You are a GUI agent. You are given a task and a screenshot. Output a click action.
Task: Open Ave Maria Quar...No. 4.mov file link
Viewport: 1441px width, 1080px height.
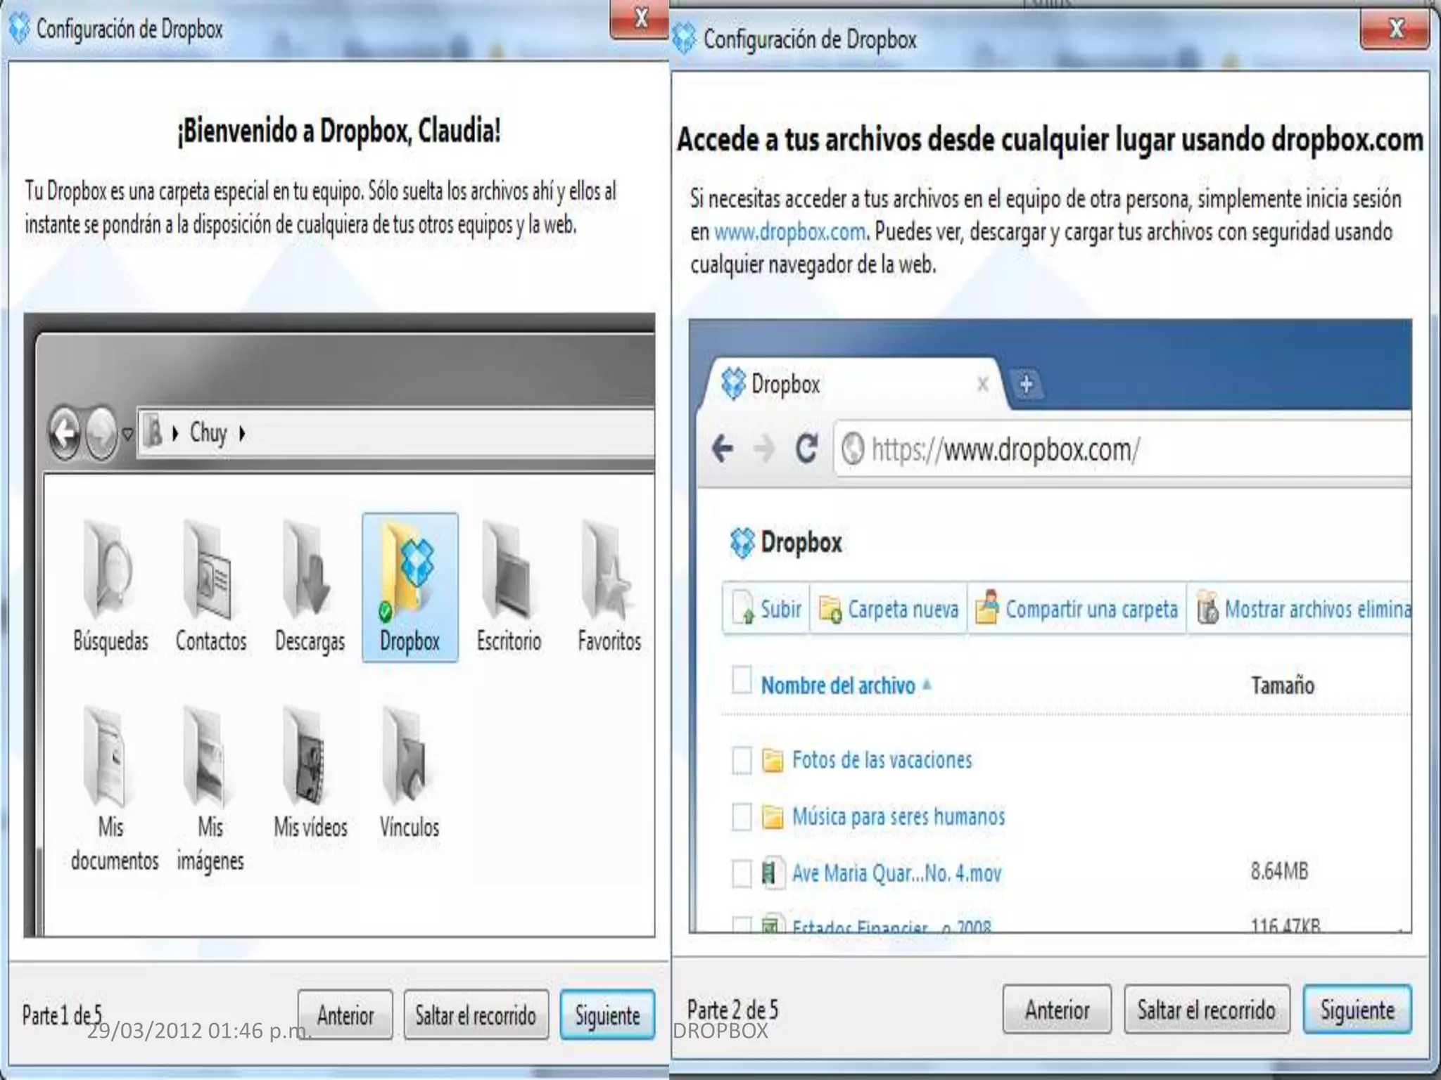896,873
